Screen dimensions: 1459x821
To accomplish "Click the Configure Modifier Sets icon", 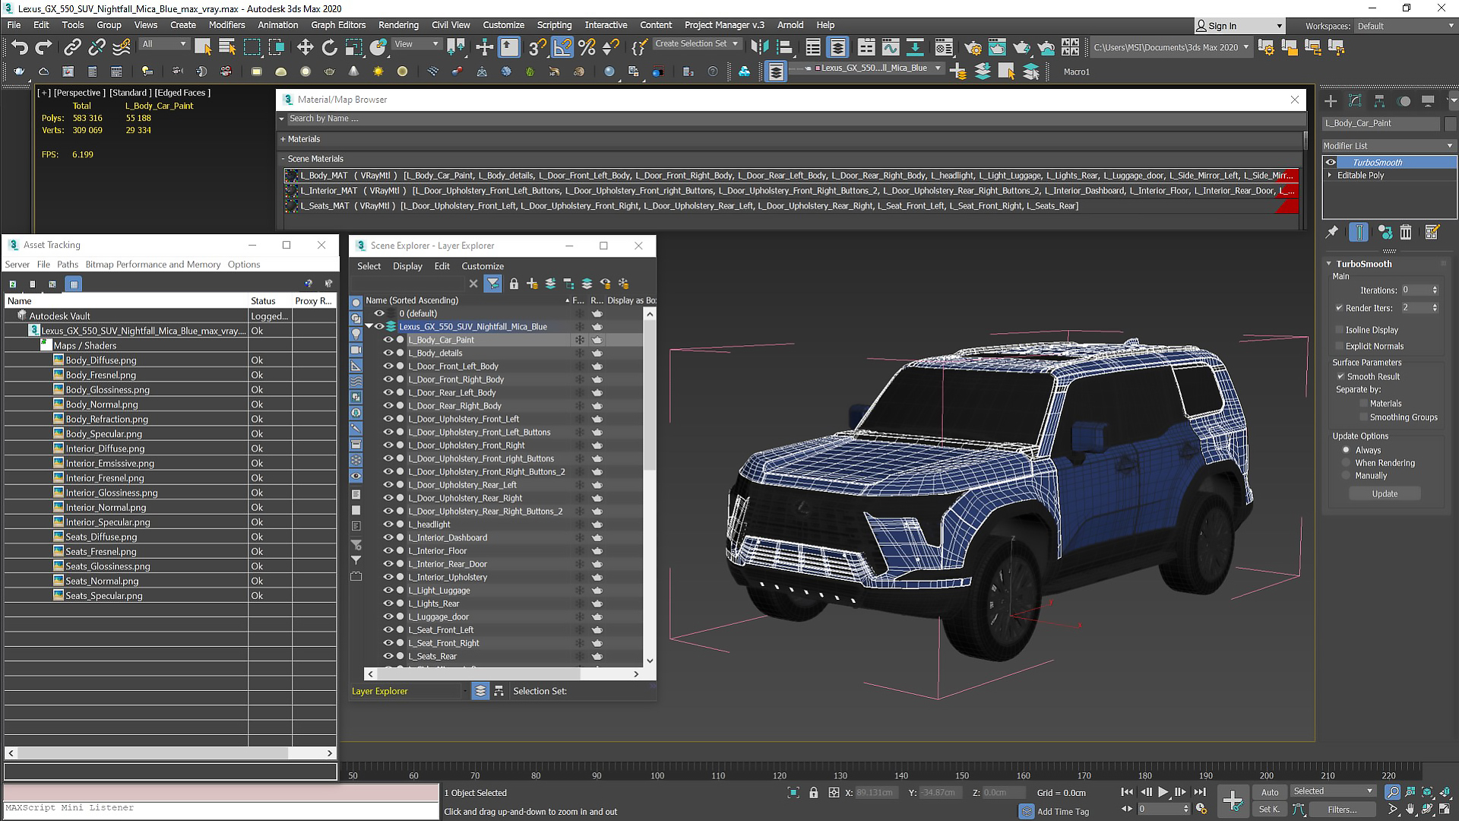I will pyautogui.click(x=1432, y=232).
